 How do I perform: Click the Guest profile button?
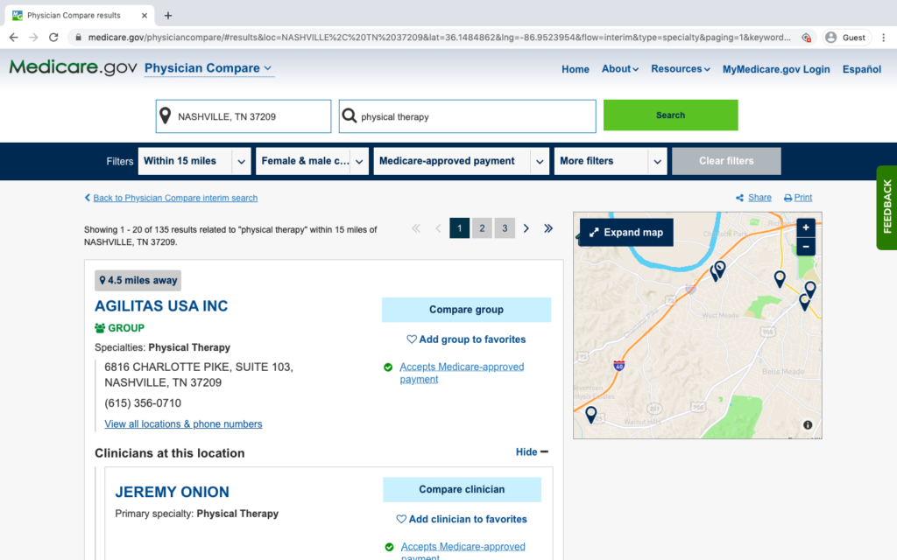846,37
